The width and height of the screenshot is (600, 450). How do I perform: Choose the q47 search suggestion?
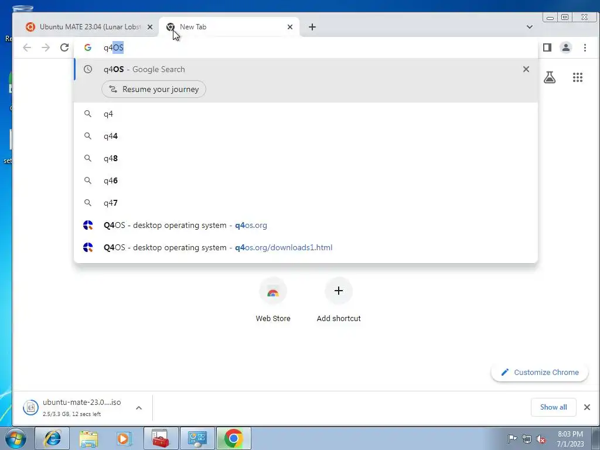(305, 203)
